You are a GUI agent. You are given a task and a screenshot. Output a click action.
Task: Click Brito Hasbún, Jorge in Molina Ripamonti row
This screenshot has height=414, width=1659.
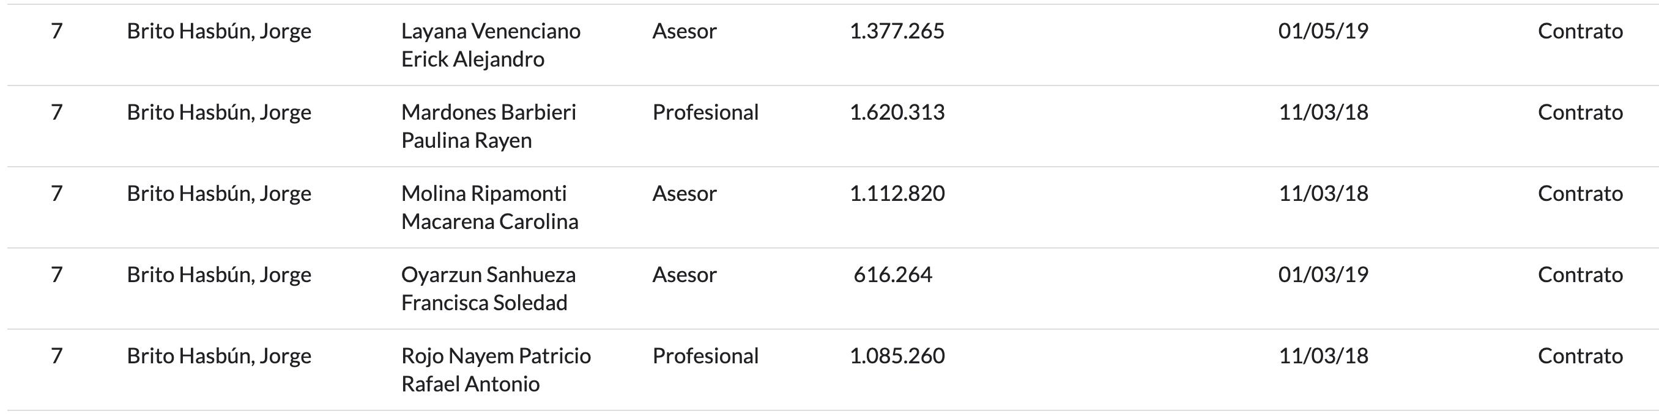pyautogui.click(x=219, y=193)
